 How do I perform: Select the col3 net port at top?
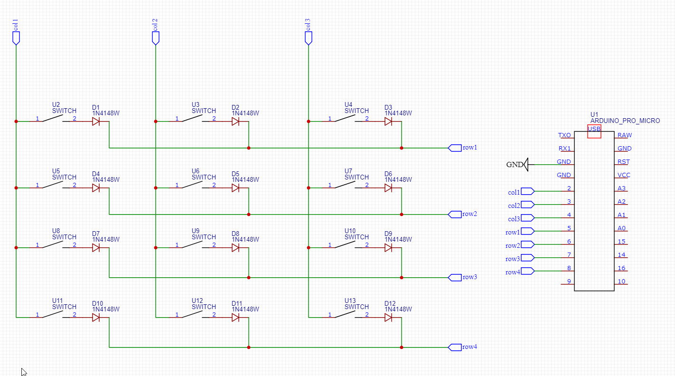[308, 38]
